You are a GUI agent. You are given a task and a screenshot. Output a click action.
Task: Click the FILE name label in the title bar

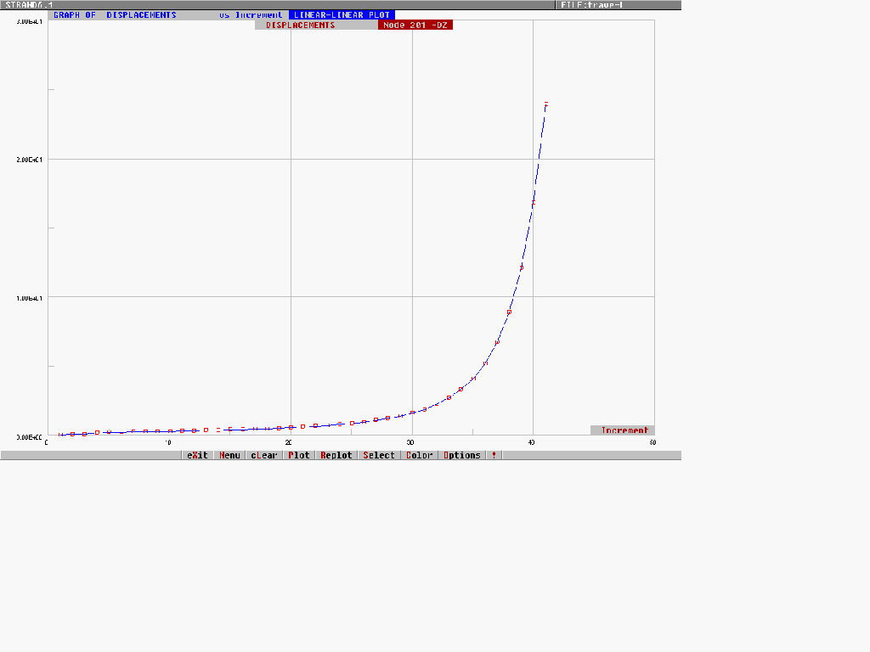[x=591, y=5]
